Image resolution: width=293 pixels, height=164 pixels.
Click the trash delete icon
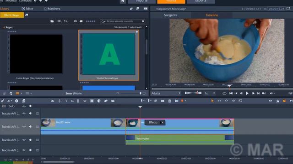(169, 101)
